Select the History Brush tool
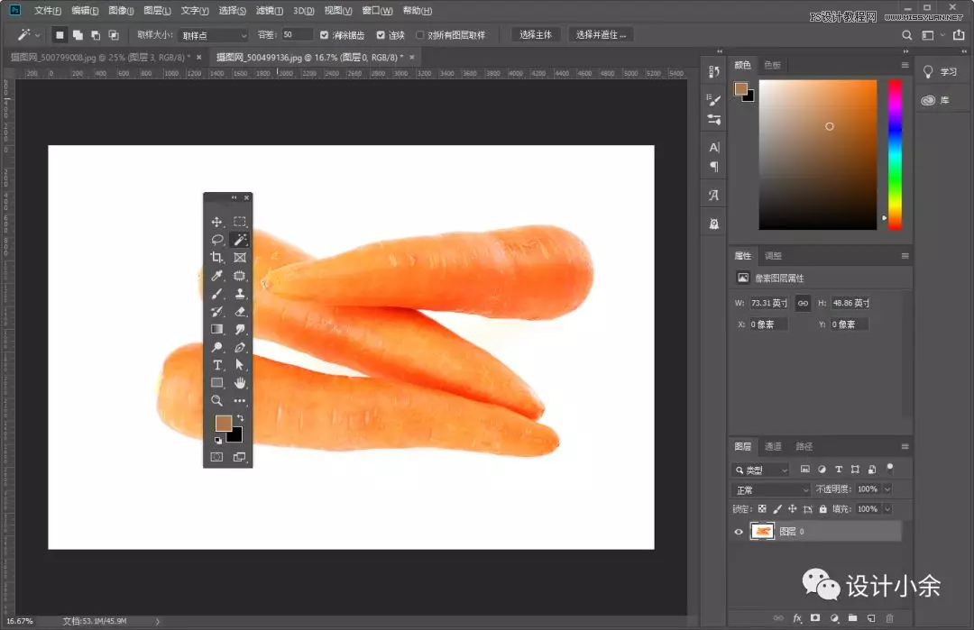 point(216,311)
